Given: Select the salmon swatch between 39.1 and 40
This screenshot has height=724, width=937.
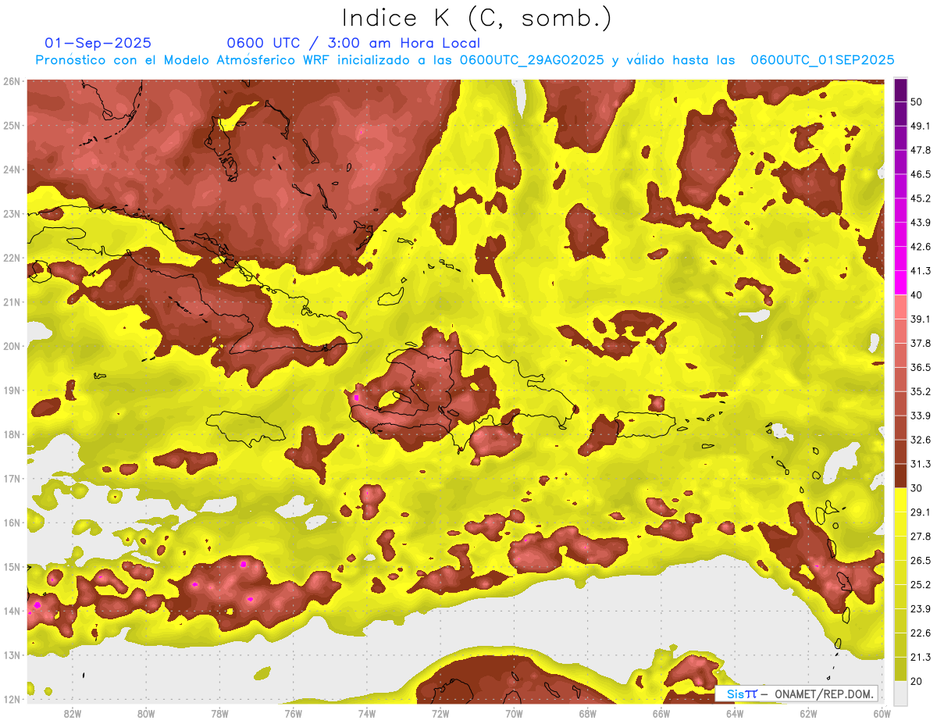Looking at the screenshot, I should click(901, 307).
